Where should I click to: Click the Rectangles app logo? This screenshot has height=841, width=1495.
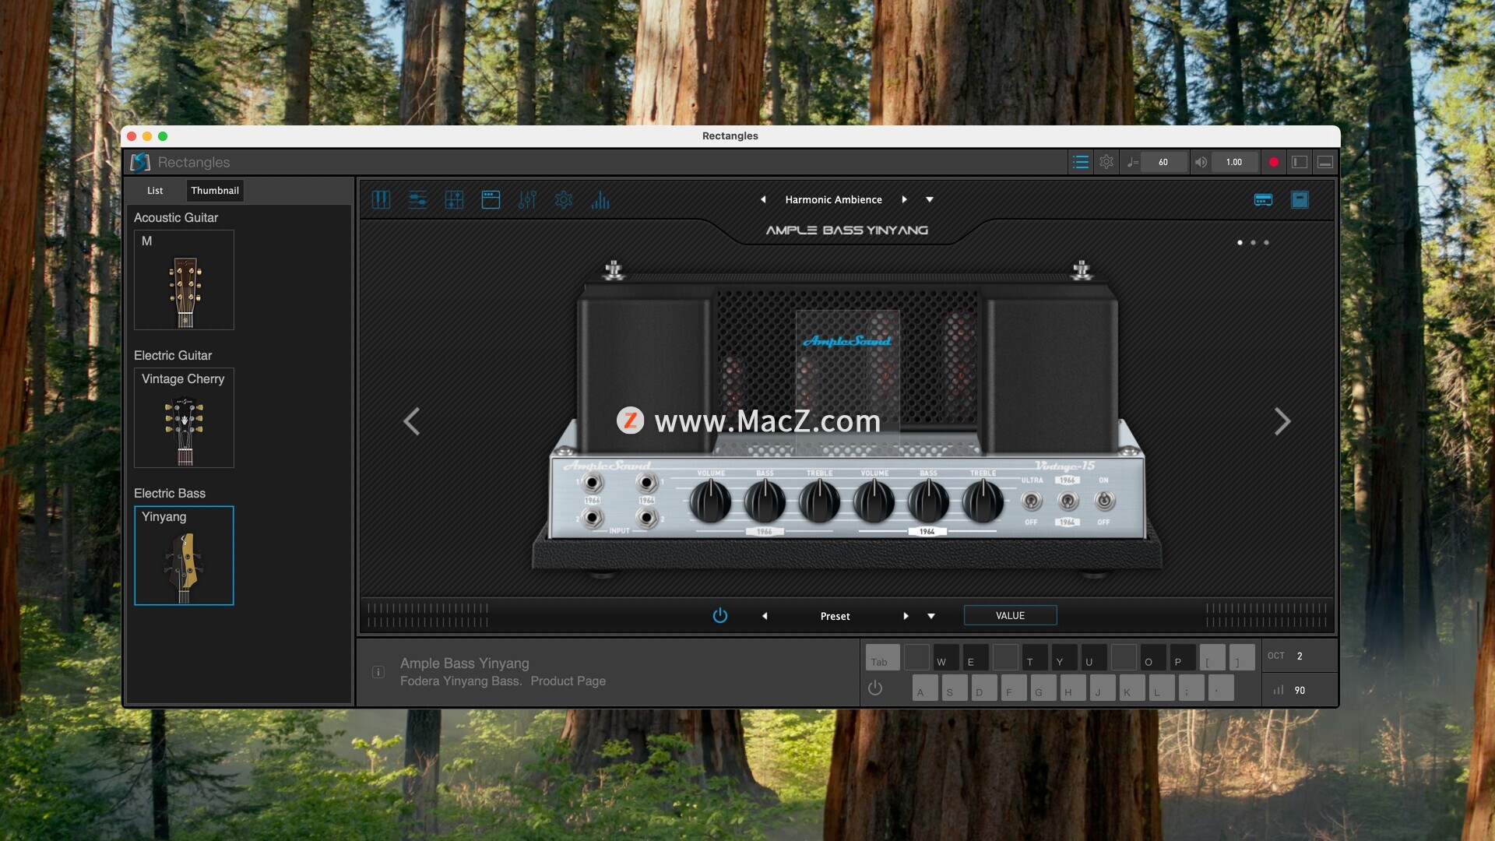click(140, 162)
